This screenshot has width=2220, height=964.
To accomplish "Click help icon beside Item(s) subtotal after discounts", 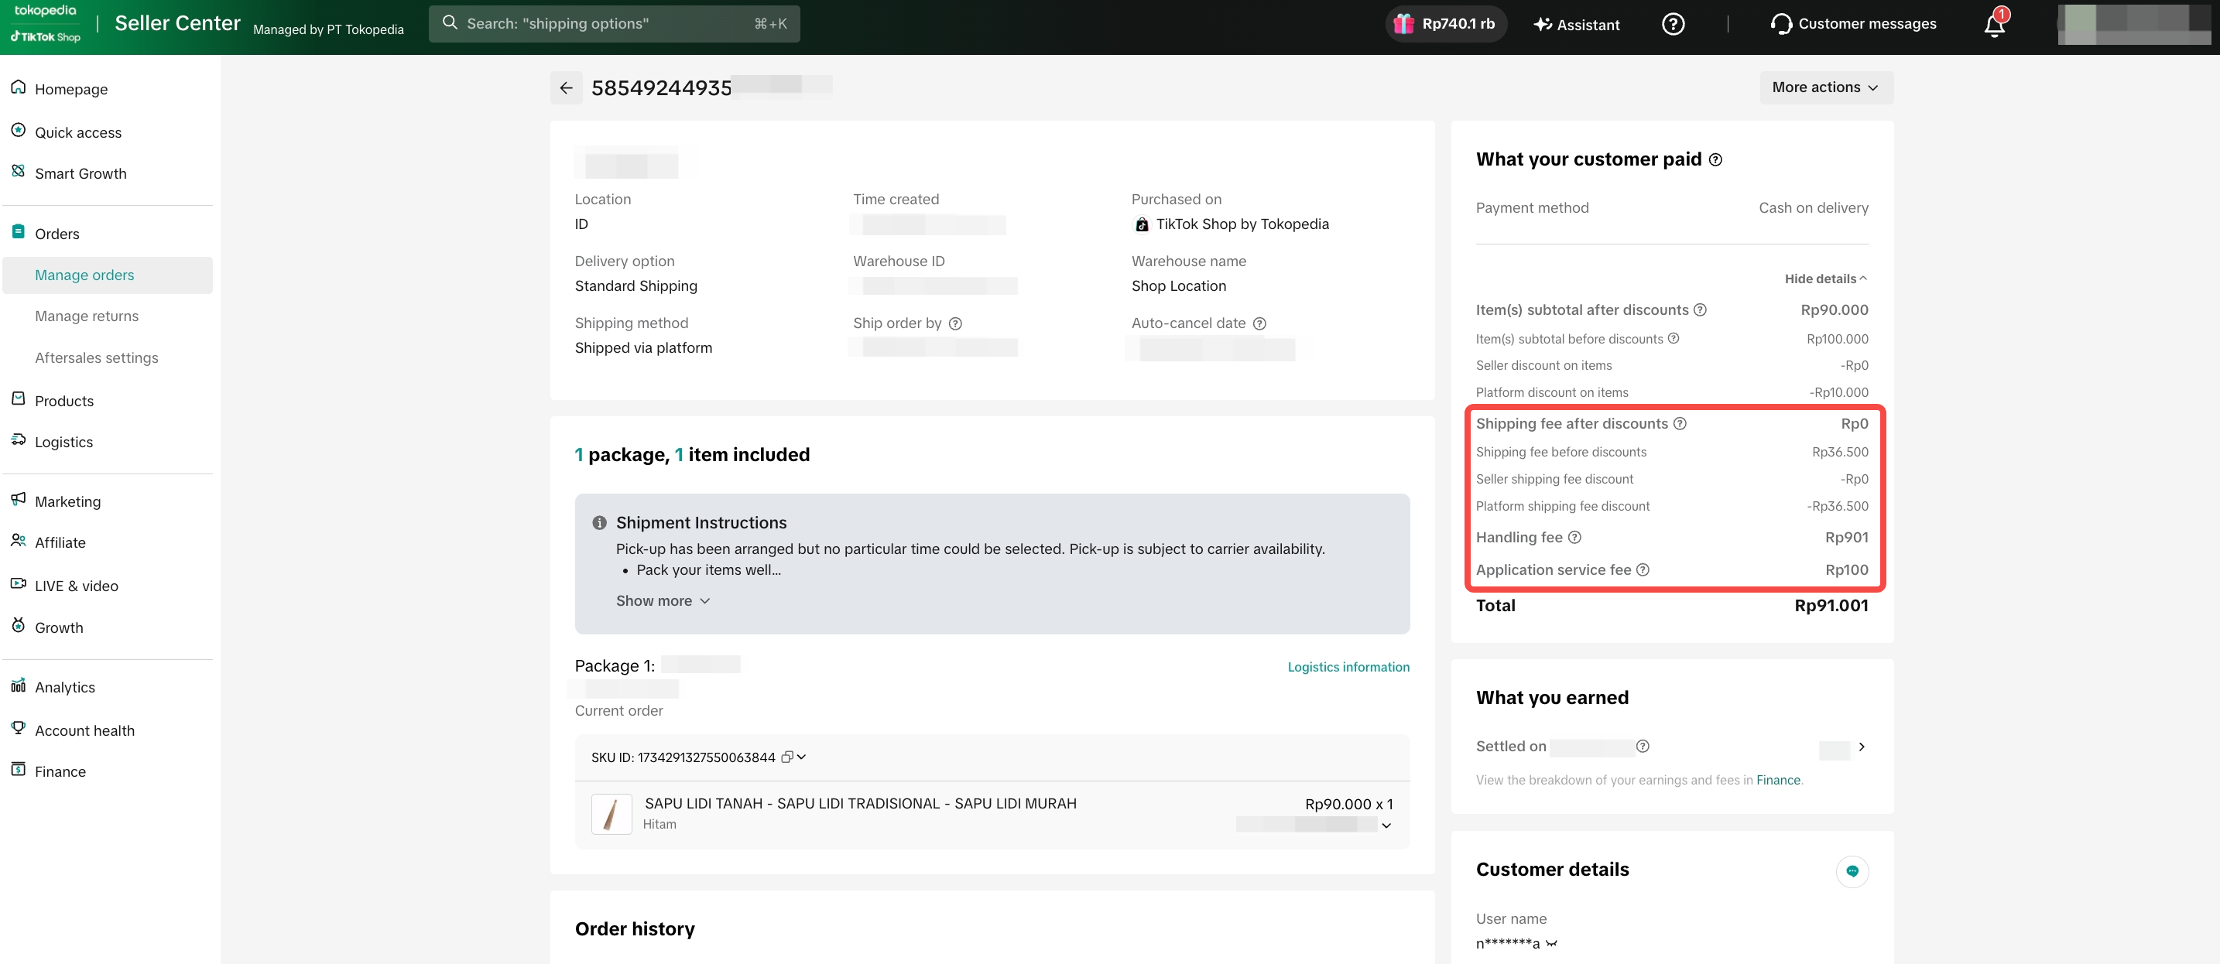I will point(1701,310).
